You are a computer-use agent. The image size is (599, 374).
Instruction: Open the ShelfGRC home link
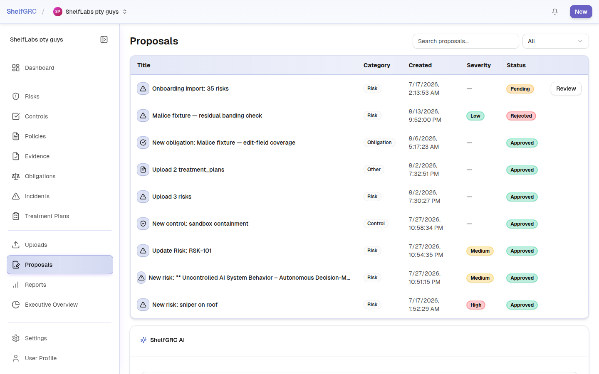[22, 12]
